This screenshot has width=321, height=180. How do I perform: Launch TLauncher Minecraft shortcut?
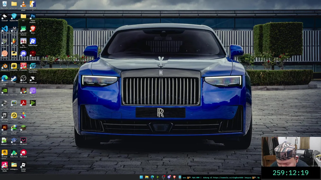[23, 129]
